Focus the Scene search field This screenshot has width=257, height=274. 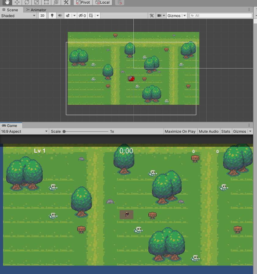tap(221, 16)
